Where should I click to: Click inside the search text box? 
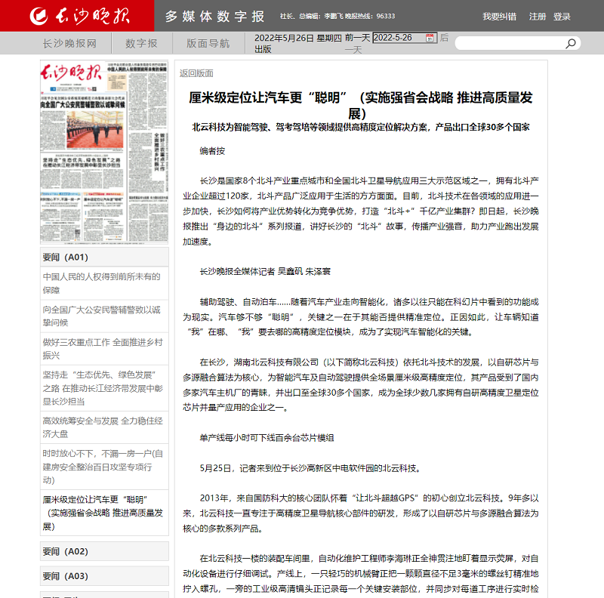click(x=508, y=44)
